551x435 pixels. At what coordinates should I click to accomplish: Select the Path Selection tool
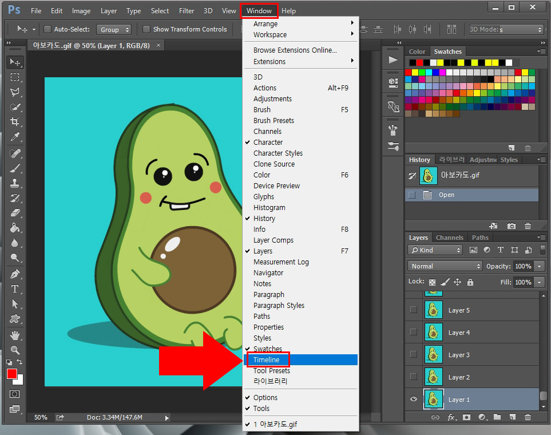pos(15,303)
